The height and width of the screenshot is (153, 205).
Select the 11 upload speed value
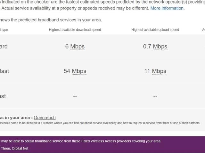pyautogui.click(x=147, y=71)
